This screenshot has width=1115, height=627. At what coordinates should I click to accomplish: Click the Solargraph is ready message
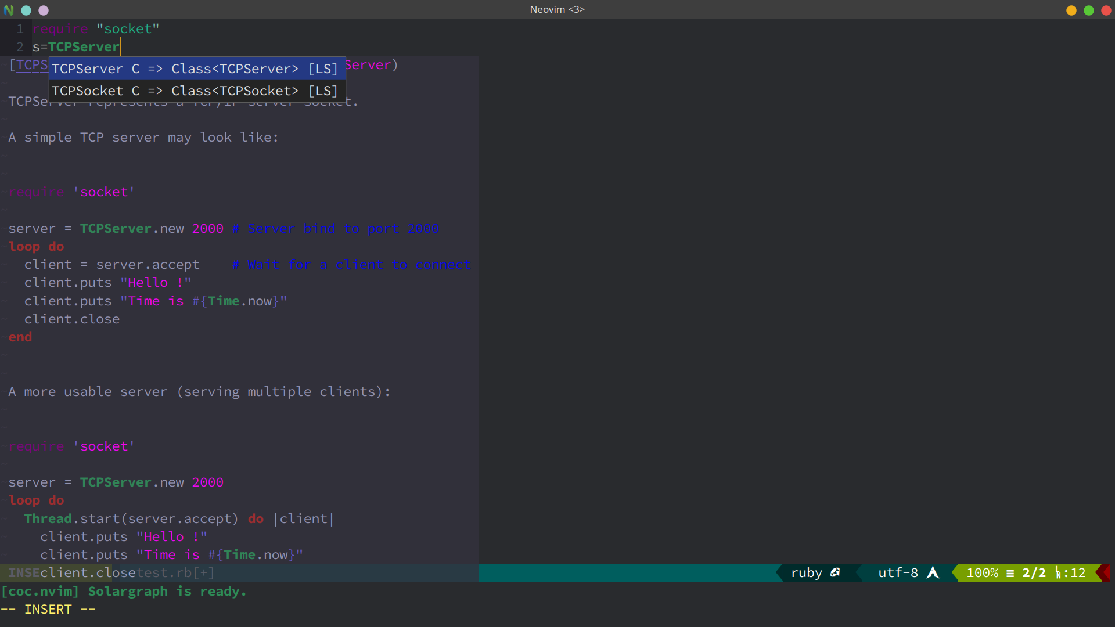click(x=124, y=592)
